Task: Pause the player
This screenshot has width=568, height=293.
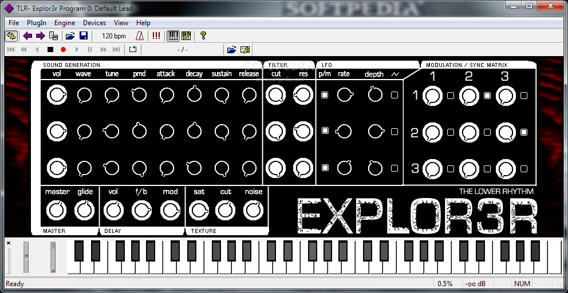Action: pos(90,50)
